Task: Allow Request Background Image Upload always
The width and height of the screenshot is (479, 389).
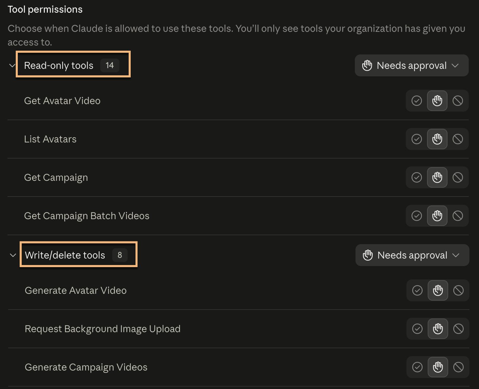Action: (417, 329)
